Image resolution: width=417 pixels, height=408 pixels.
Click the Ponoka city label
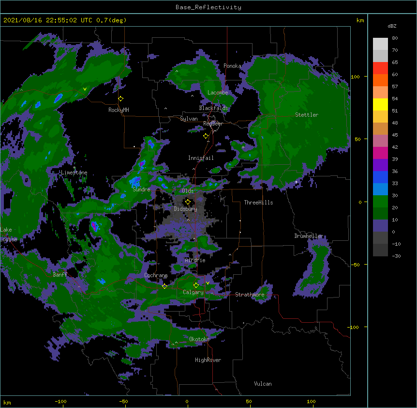[x=232, y=66]
